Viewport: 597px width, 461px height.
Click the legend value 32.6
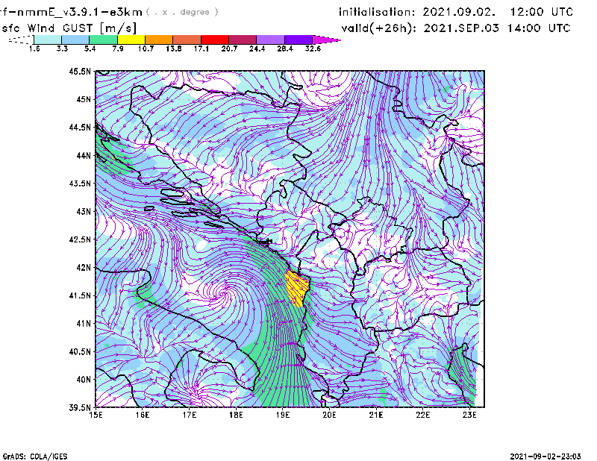313,48
